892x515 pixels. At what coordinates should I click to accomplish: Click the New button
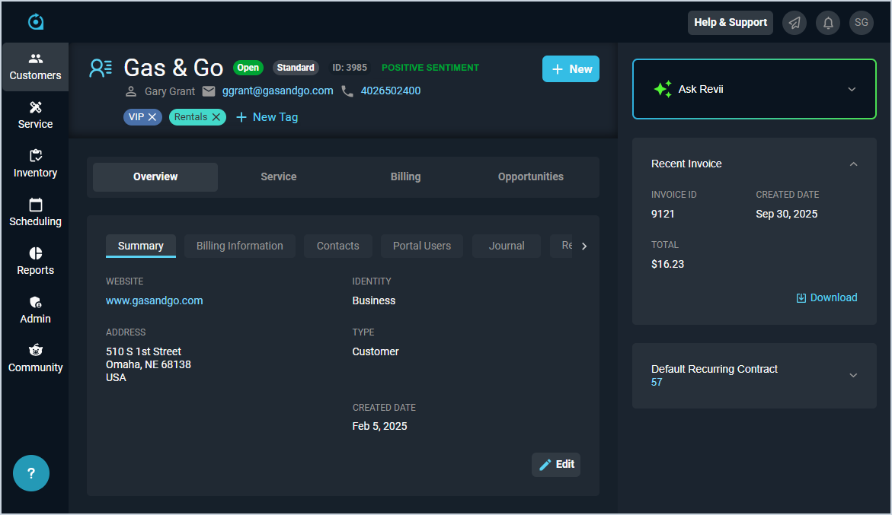[571, 68]
